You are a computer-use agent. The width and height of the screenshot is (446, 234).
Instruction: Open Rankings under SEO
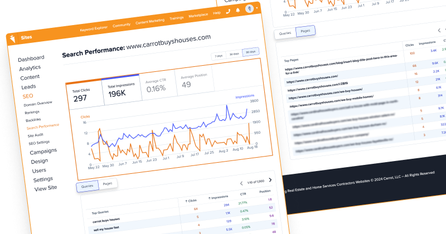pyautogui.click(x=32, y=113)
